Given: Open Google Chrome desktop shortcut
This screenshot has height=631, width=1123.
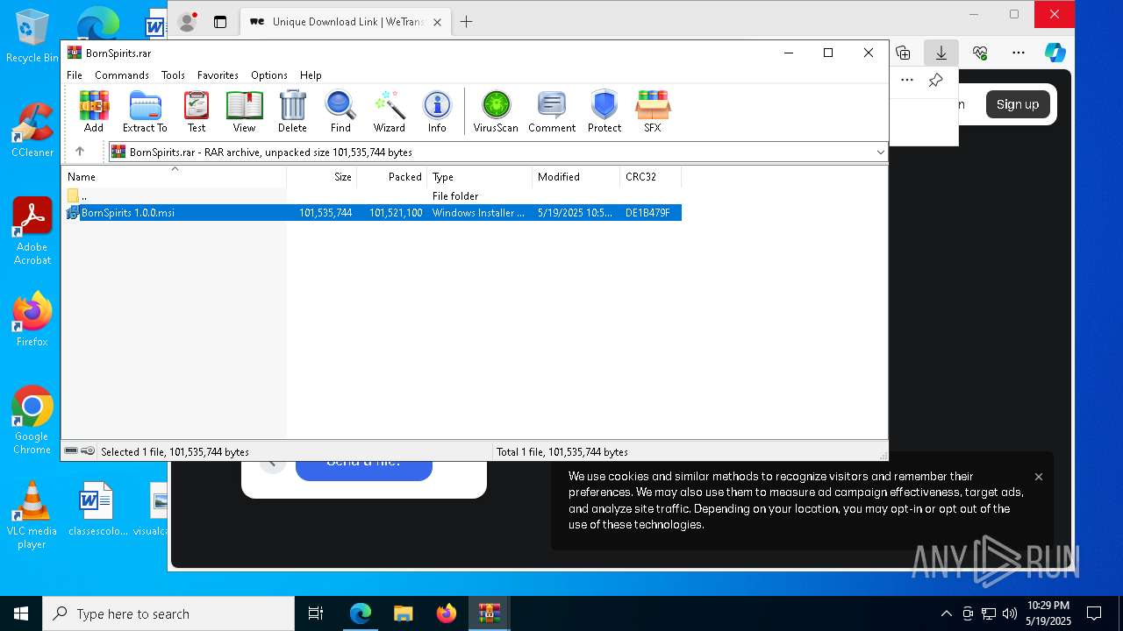Looking at the screenshot, I should point(32,420).
